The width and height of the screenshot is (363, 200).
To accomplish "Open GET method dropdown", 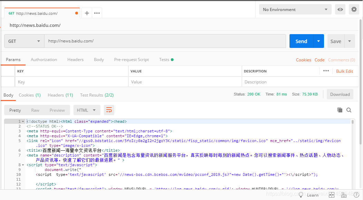I will click(24, 41).
